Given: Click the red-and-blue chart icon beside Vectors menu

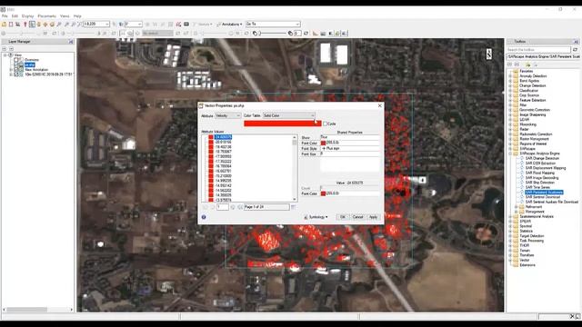Looking at the screenshot, I should pyautogui.click(x=178, y=25).
